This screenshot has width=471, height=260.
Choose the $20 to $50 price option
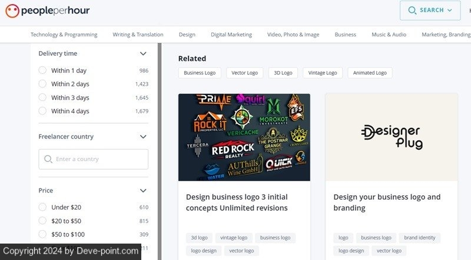click(x=42, y=221)
